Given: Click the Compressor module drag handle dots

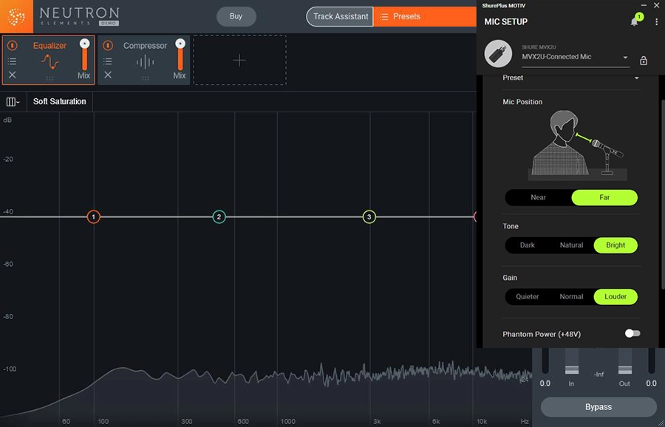Looking at the screenshot, I should 145,78.
